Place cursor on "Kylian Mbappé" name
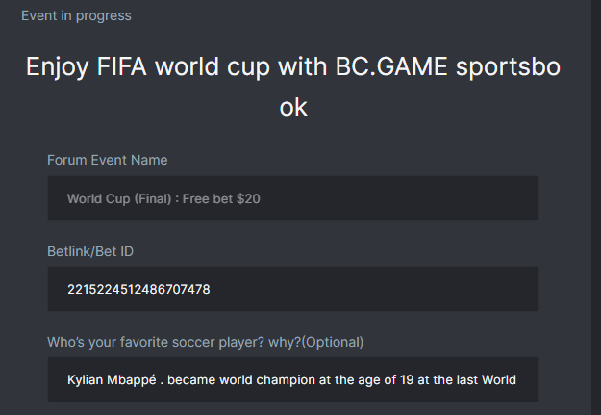601x415 pixels. tap(111, 379)
